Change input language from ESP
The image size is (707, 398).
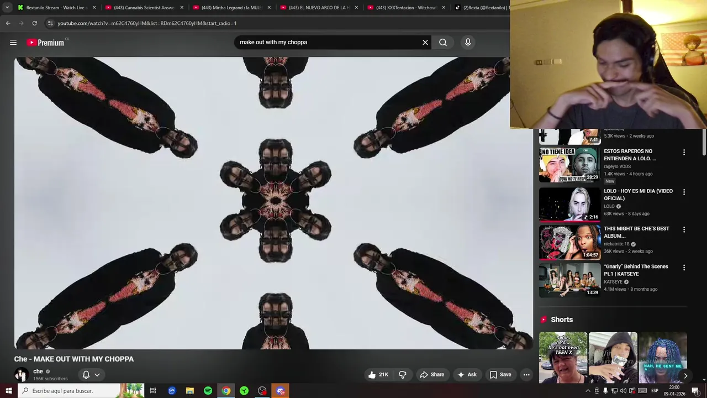pos(655,391)
